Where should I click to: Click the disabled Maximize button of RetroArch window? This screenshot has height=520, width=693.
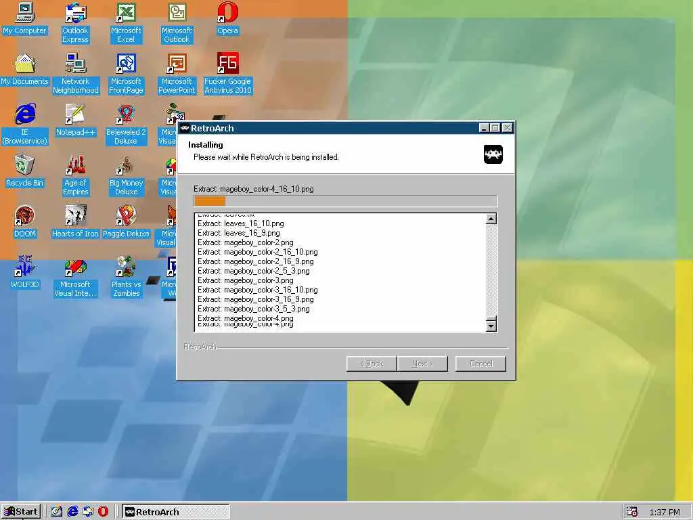click(495, 128)
